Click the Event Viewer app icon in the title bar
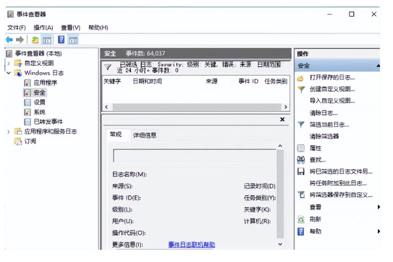393x262 pixels. coord(11,14)
